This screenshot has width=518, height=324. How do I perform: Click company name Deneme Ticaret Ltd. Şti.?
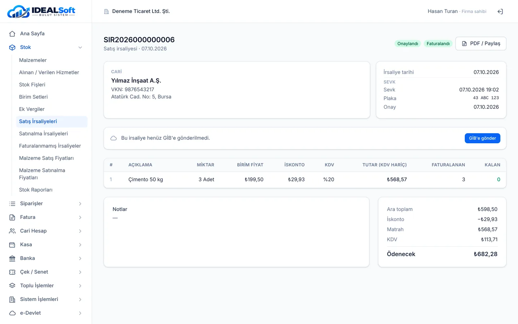(x=141, y=11)
